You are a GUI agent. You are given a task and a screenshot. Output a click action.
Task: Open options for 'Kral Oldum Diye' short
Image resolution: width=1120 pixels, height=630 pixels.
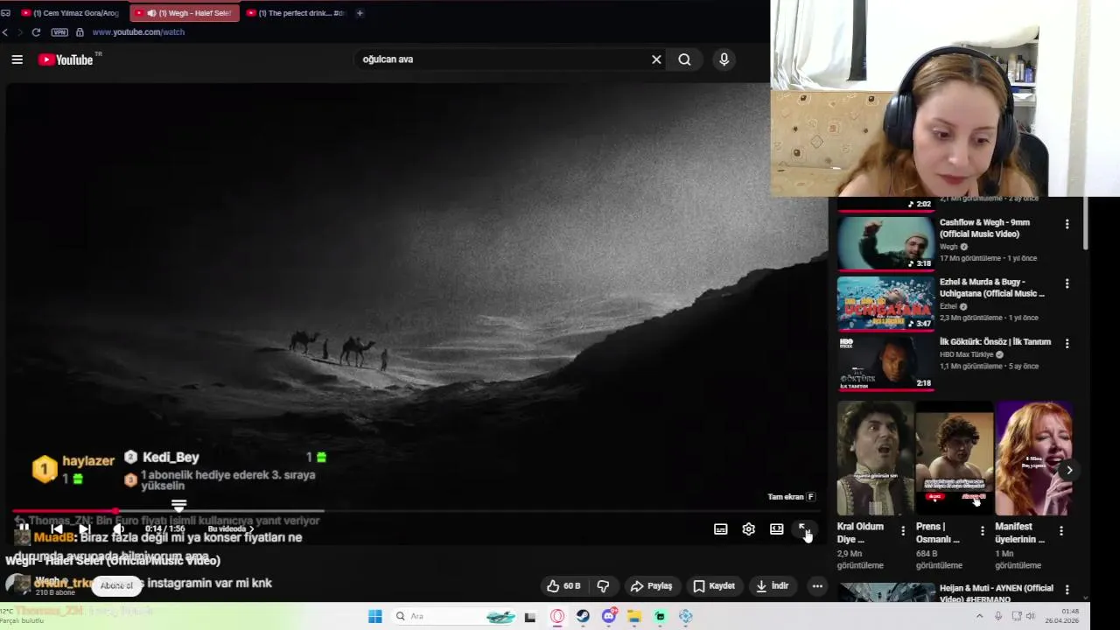pyautogui.click(x=903, y=531)
